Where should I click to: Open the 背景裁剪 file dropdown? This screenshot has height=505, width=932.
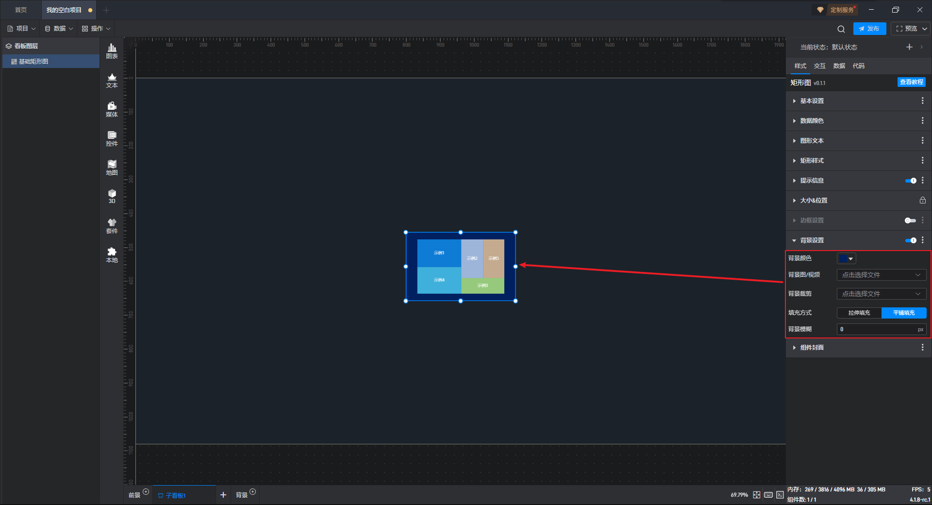[x=881, y=294]
